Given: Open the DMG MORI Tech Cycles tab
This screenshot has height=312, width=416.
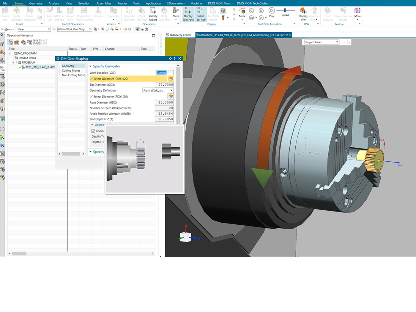Looking at the screenshot, I should click(252, 3).
